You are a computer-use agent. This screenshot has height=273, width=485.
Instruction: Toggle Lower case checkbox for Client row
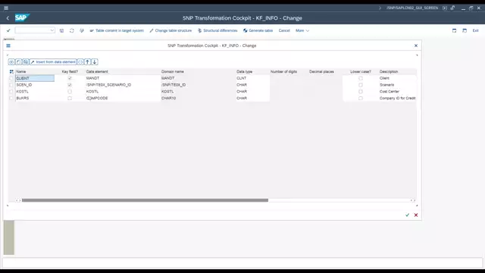coord(361,78)
